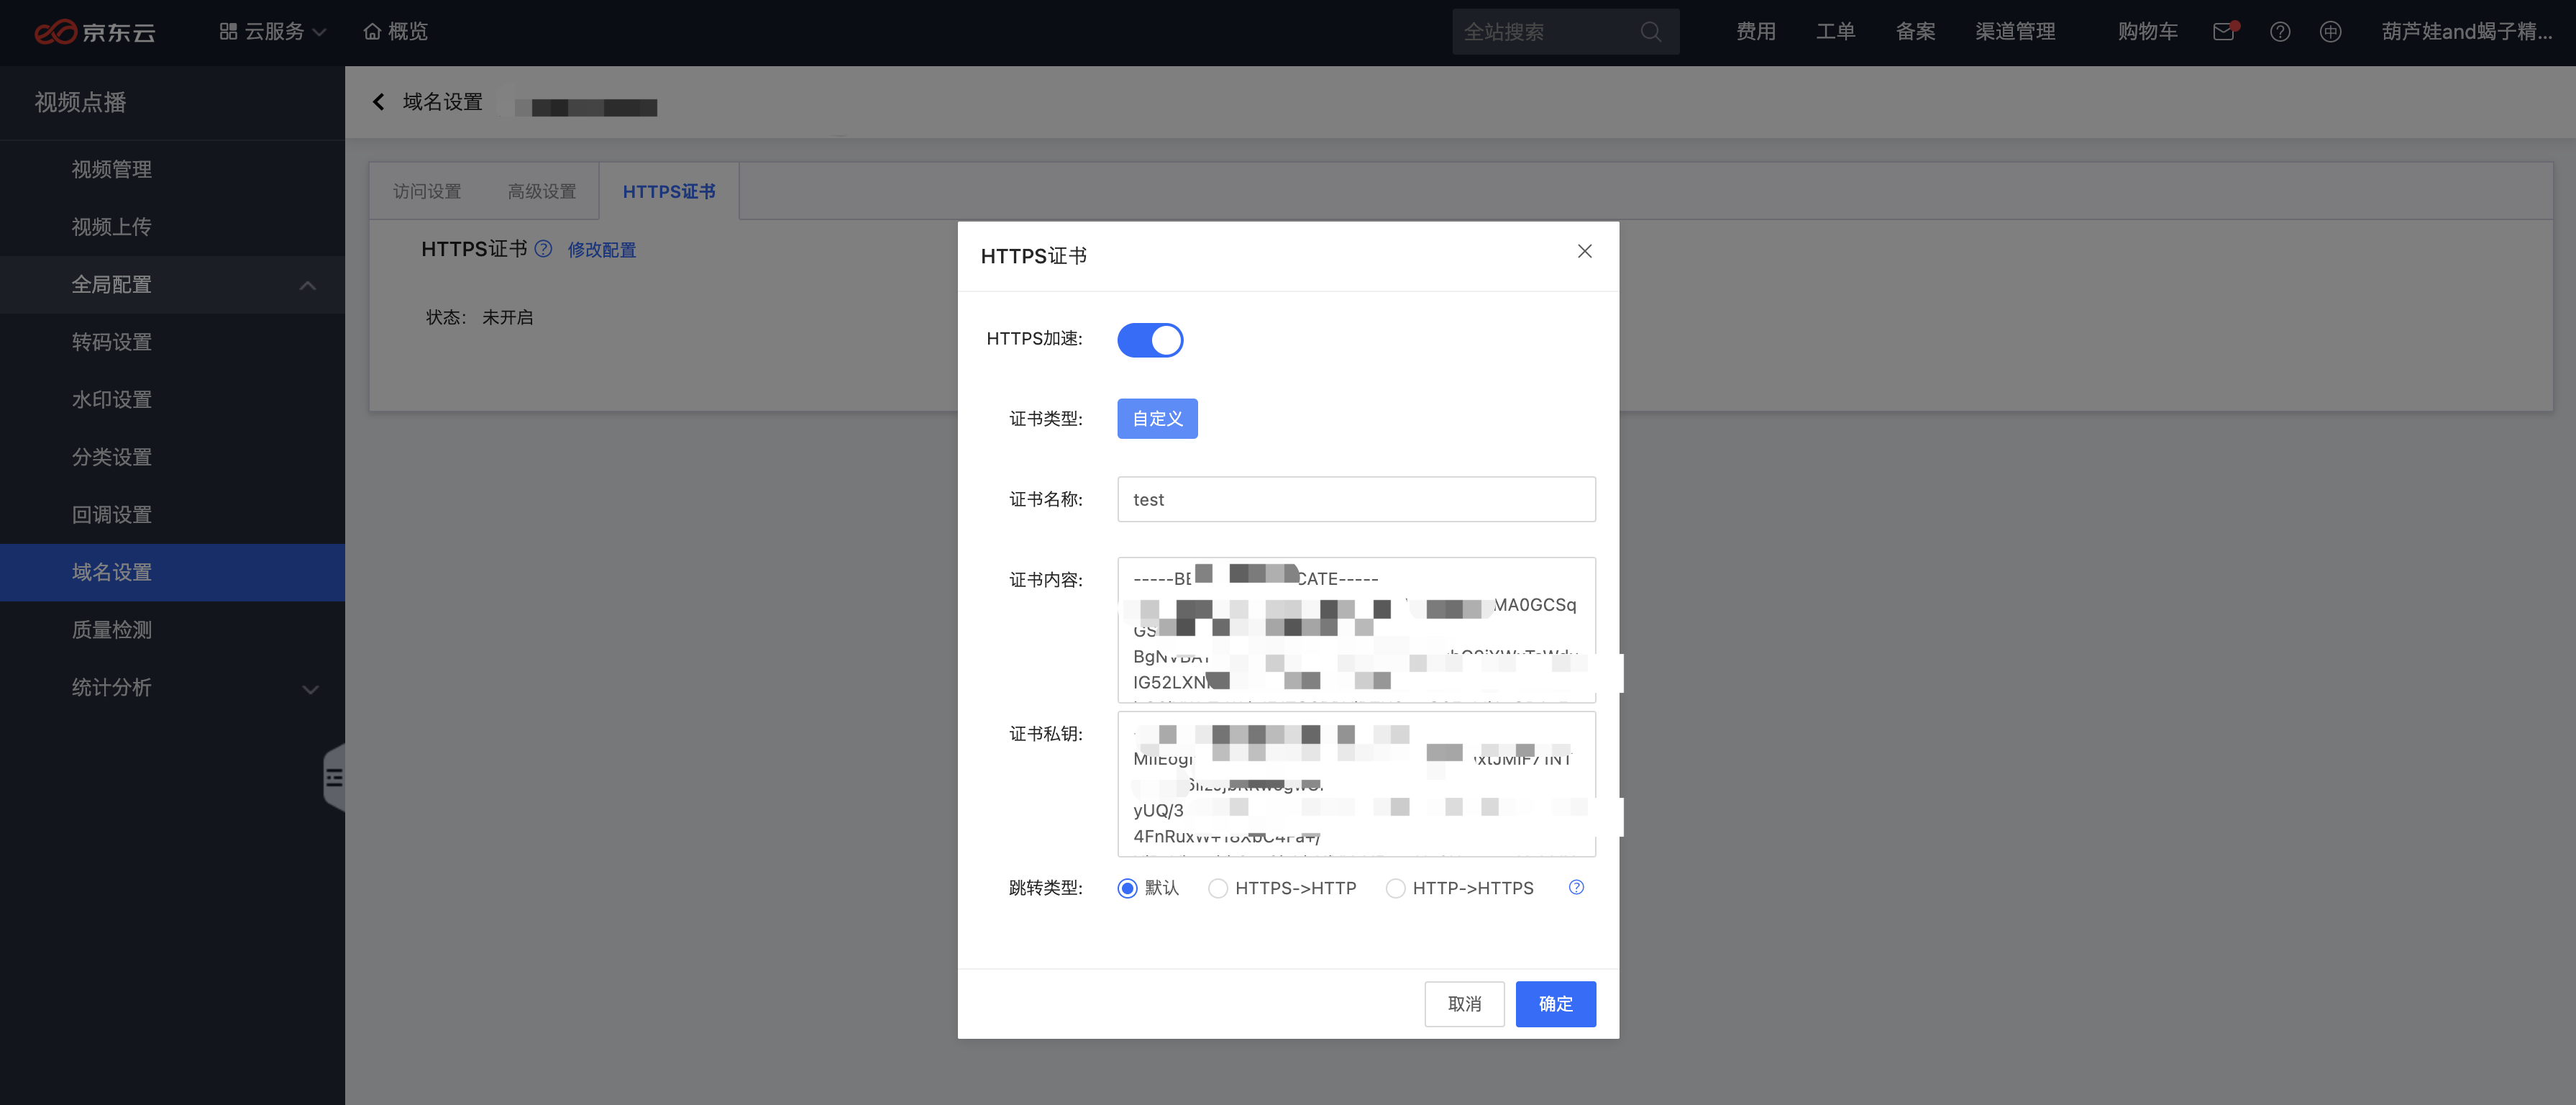Open the 渠道管理 menu

click(2016, 32)
